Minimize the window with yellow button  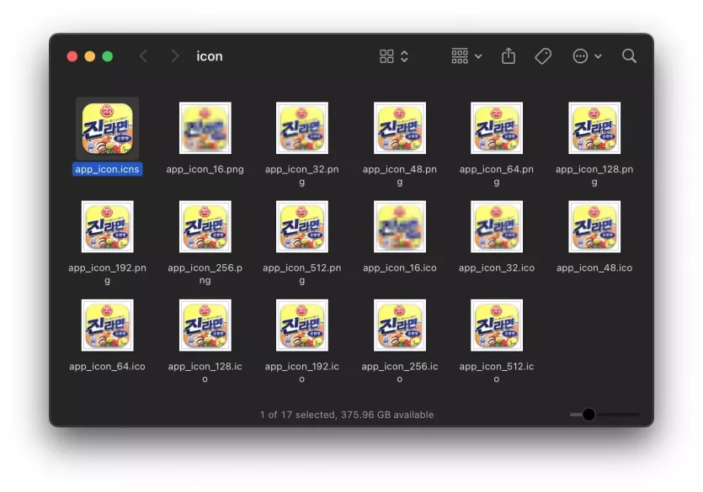pos(90,56)
